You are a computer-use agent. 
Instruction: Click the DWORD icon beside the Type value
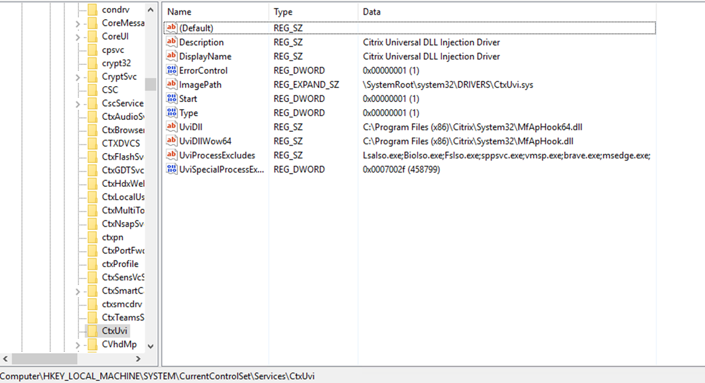[171, 113]
